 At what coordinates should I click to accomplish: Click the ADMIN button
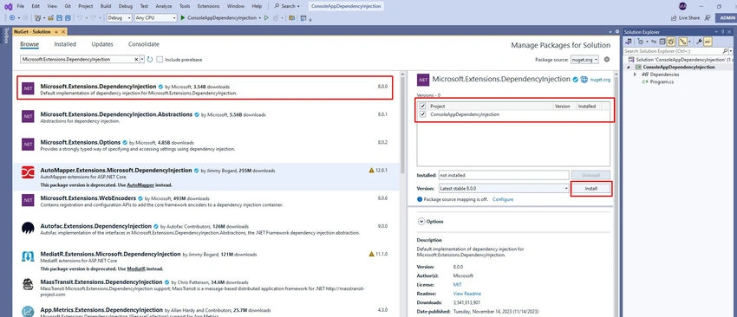pos(727,18)
